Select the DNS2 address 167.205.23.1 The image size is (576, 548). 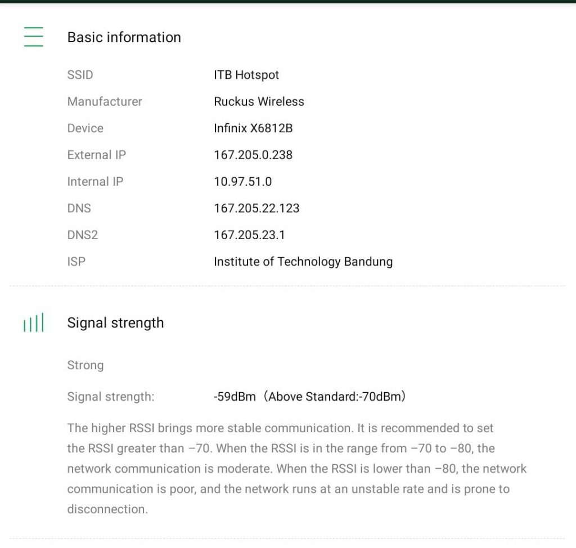click(249, 235)
